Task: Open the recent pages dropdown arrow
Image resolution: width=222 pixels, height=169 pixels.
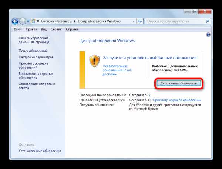Action: [28, 21]
